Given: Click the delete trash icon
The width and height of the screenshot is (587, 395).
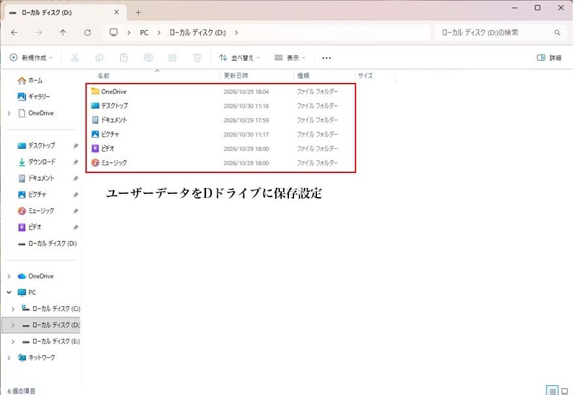Looking at the screenshot, I should tap(197, 57).
